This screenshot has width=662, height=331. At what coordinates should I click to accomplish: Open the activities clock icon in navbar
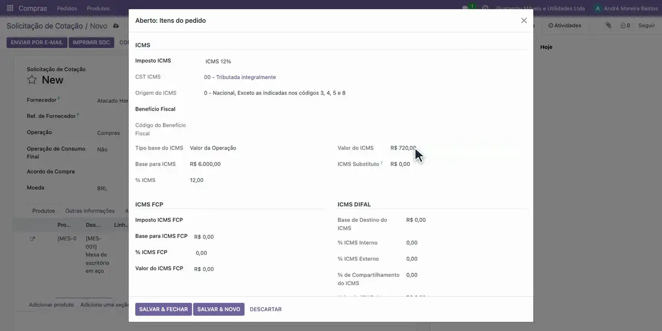coord(485,8)
